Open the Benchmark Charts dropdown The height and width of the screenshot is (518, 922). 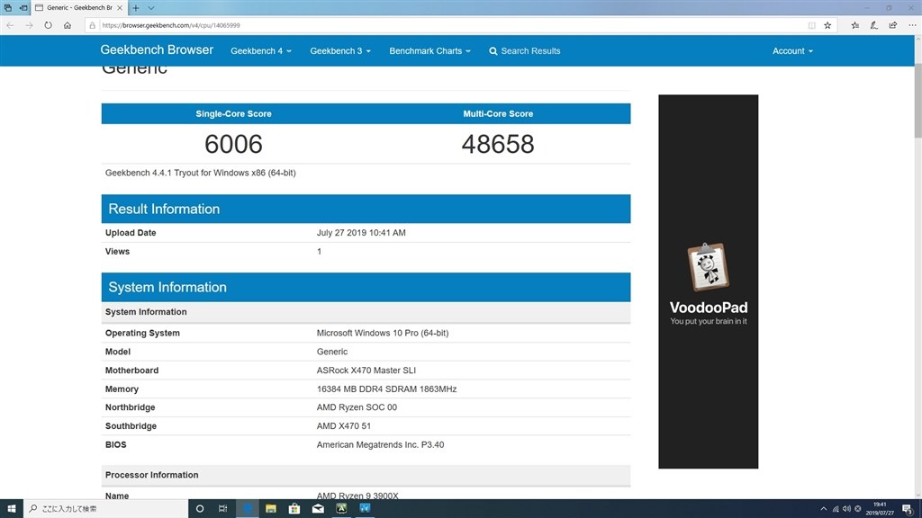pos(429,51)
